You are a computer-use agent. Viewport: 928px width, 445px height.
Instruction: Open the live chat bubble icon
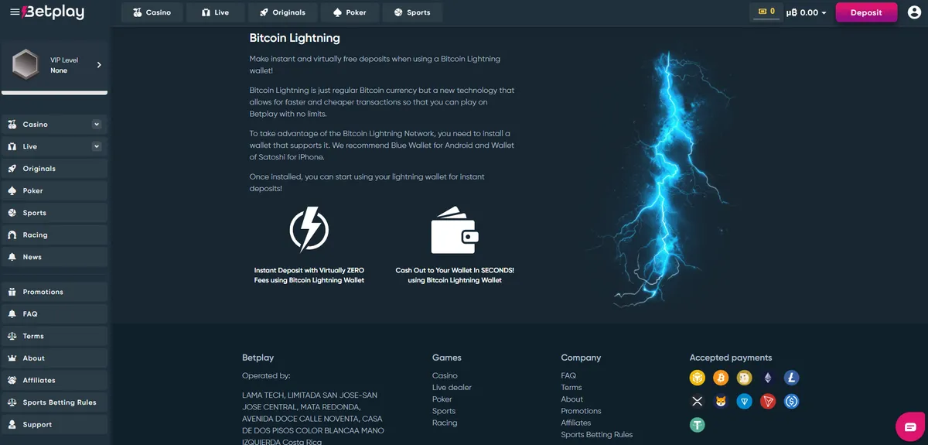click(910, 427)
